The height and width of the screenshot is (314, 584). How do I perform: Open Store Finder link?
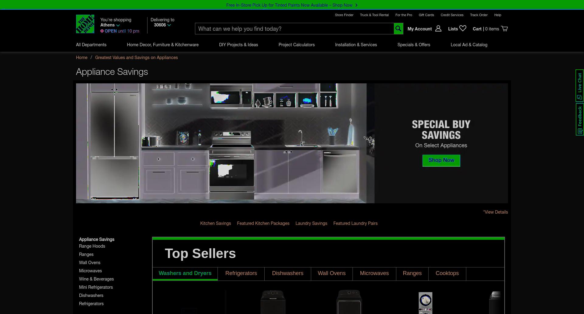pyautogui.click(x=344, y=15)
